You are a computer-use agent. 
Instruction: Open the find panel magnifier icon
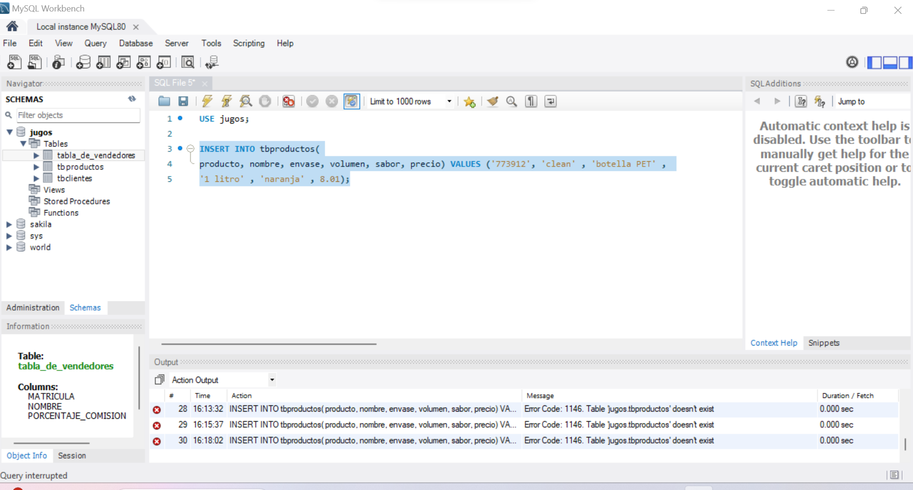512,101
